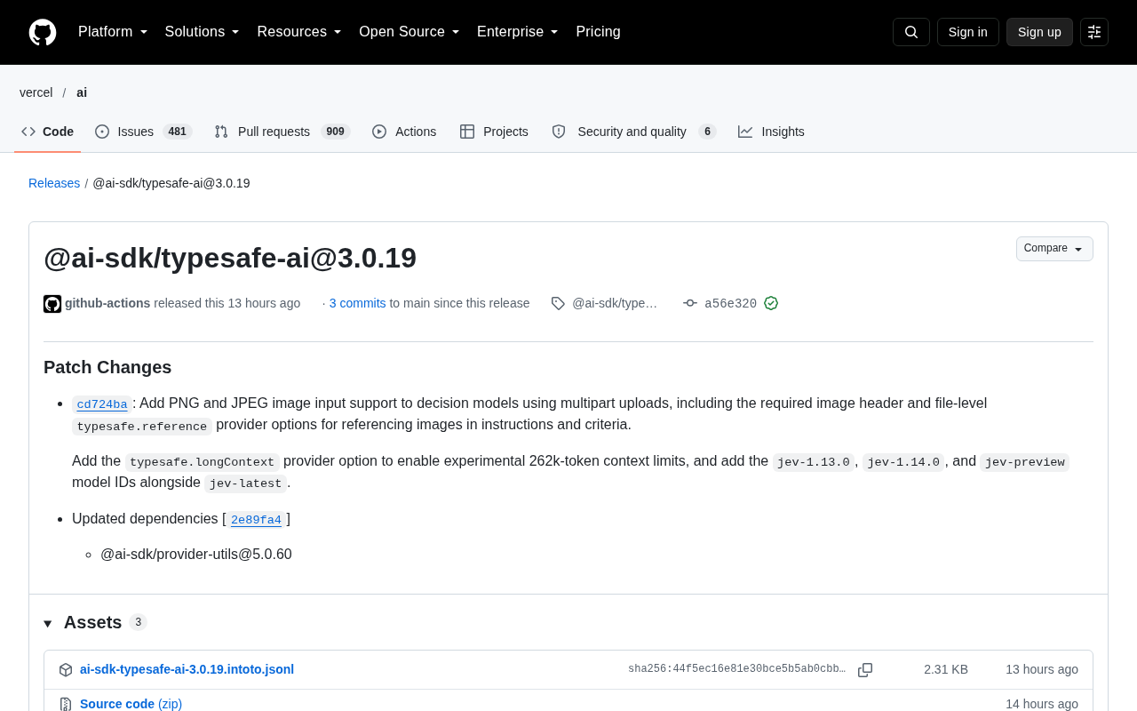
Task: Click the green verified checkmark icon
Action: (x=771, y=303)
